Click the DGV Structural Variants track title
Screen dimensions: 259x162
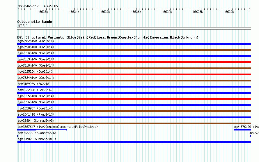click(x=108, y=37)
